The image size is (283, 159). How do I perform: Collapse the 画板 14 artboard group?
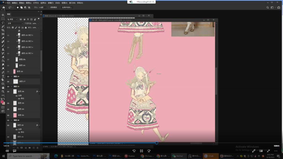11,76
